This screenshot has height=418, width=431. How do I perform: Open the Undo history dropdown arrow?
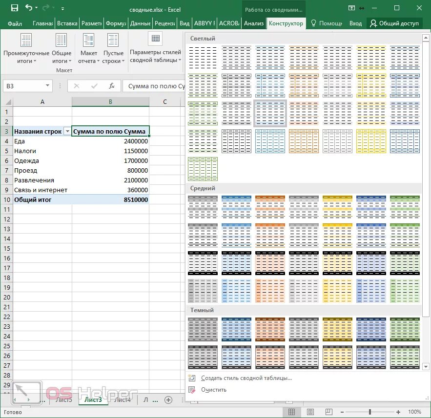point(36,8)
